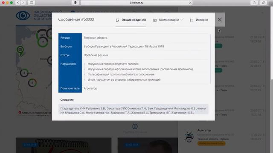Close the message #53003 dialog
273x153 pixels.
tap(220, 20)
